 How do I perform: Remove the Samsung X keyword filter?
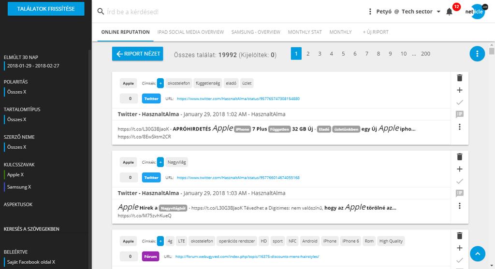pos(19,187)
